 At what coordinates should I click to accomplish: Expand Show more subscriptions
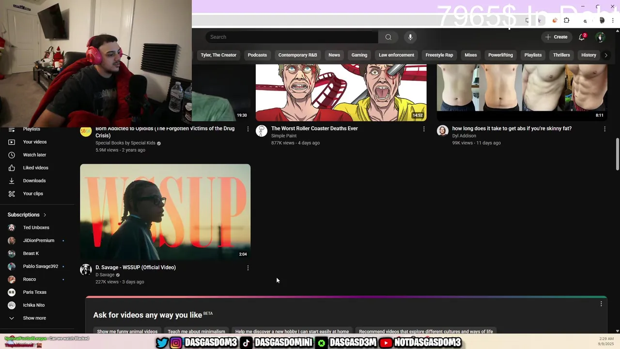click(34, 318)
